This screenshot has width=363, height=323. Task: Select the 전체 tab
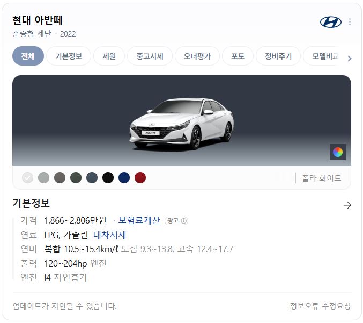[28, 56]
